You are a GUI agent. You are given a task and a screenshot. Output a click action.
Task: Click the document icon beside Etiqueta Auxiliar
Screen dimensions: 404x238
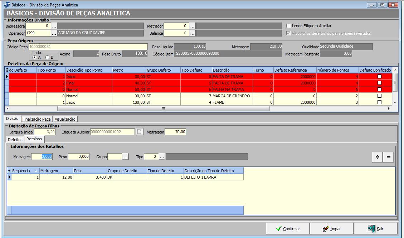[139, 132]
